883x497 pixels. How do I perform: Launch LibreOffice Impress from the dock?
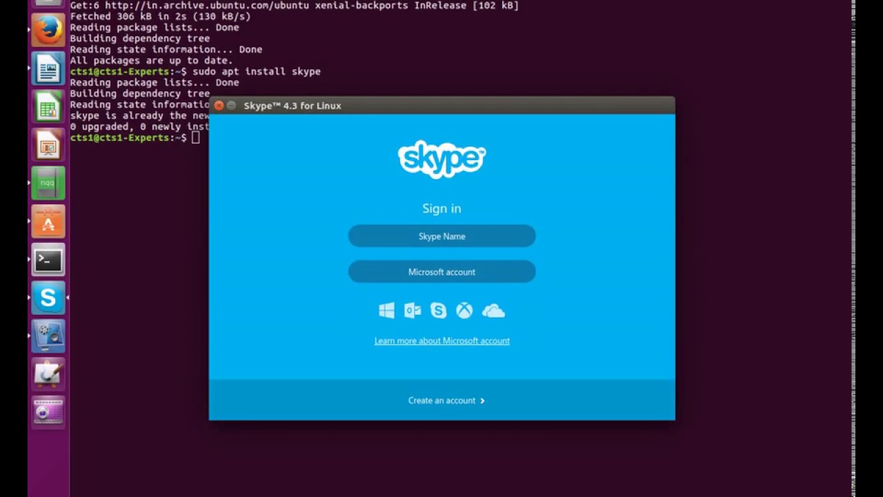(48, 145)
